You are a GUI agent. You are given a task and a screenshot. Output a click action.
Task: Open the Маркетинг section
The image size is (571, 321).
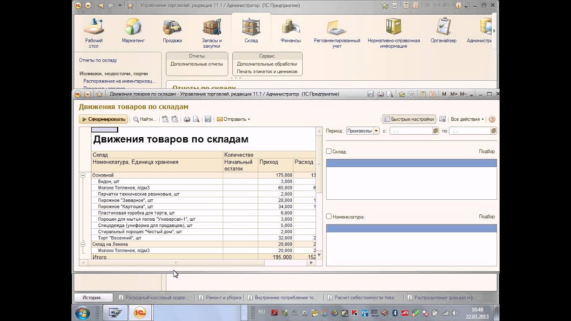(x=133, y=31)
